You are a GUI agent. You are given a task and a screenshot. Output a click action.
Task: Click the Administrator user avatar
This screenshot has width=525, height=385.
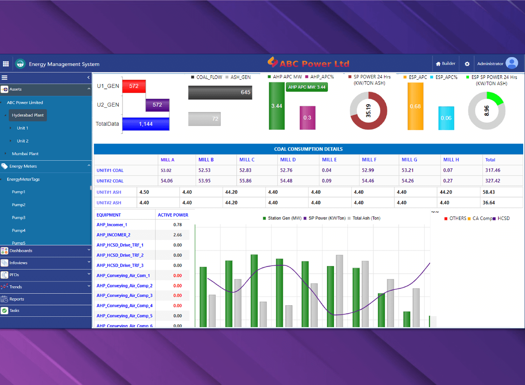pos(511,63)
